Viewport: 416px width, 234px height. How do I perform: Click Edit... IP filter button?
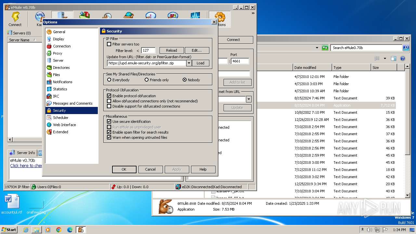click(197, 50)
